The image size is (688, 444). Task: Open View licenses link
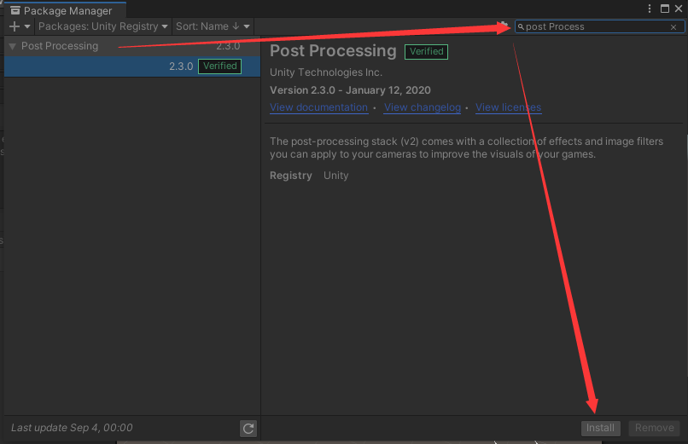[x=509, y=107]
